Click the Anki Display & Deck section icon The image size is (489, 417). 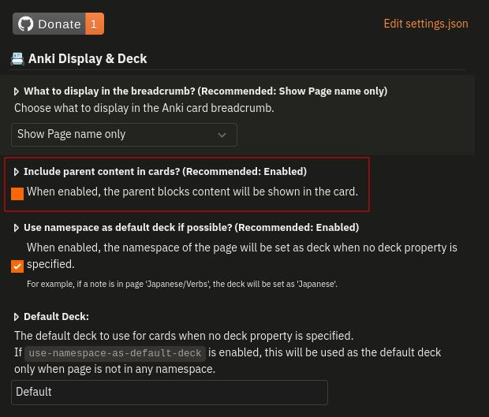coord(17,58)
